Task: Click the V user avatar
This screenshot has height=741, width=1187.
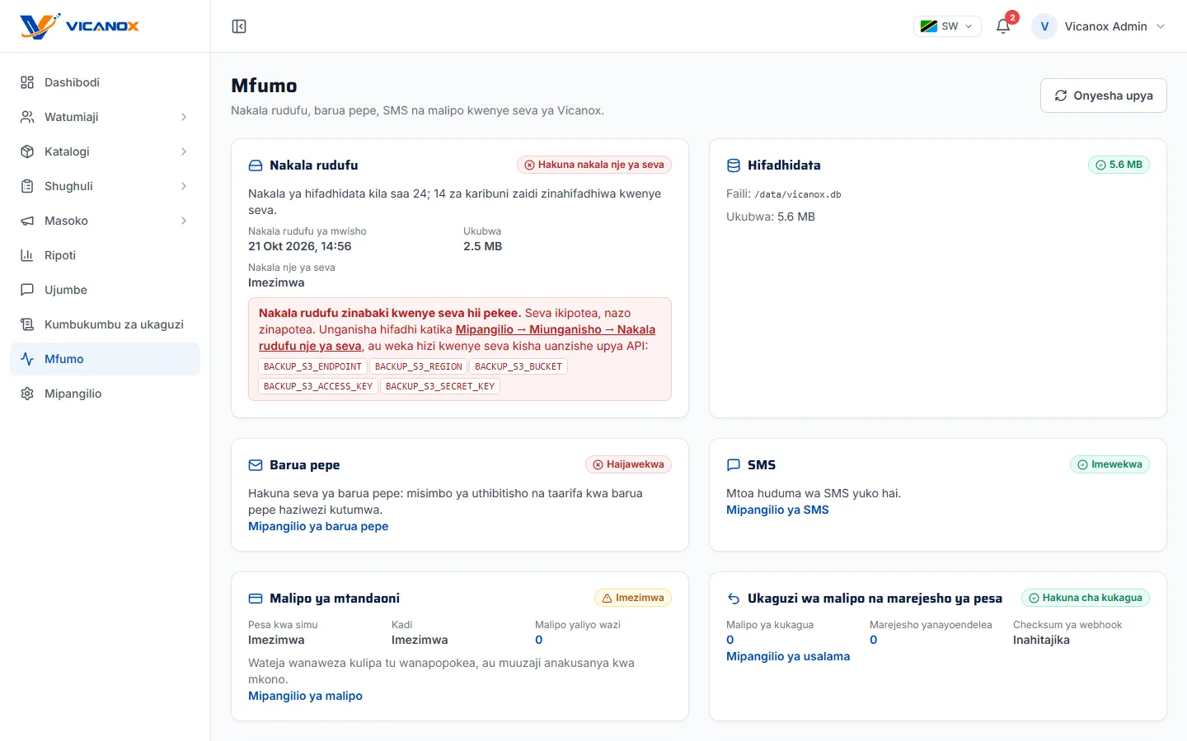Action: pyautogui.click(x=1044, y=26)
